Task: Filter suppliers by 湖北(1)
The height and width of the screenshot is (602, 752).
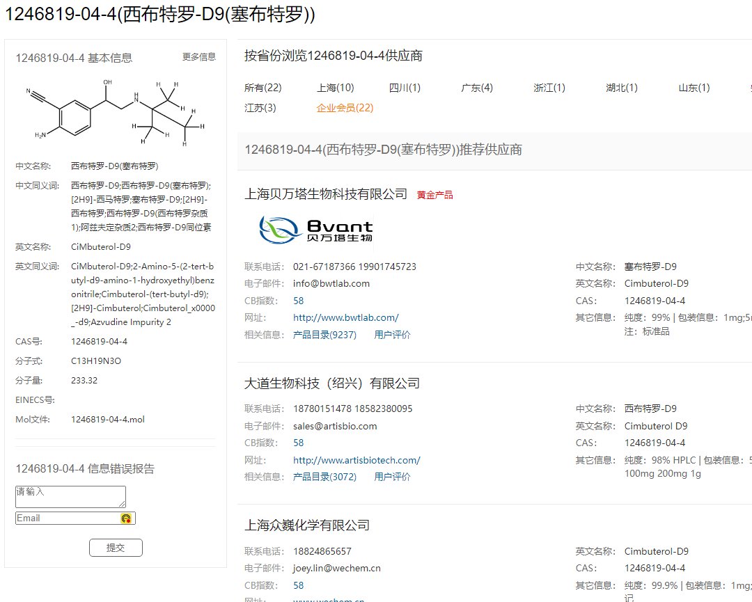Action: pyautogui.click(x=622, y=88)
